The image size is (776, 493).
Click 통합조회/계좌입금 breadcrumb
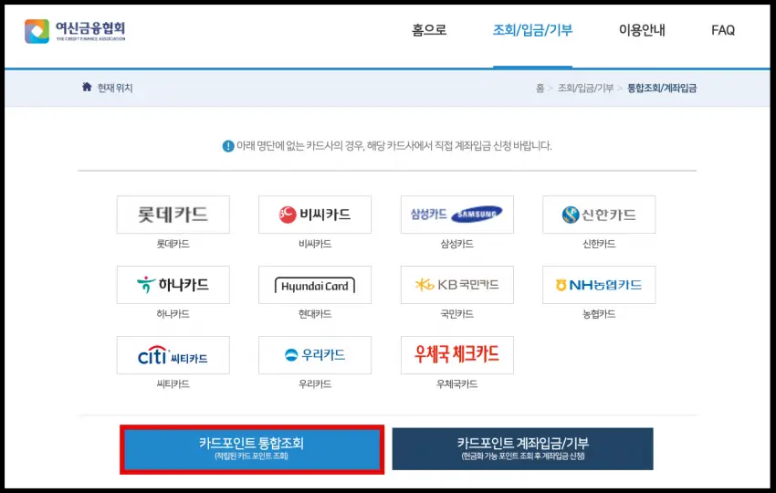coord(662,89)
